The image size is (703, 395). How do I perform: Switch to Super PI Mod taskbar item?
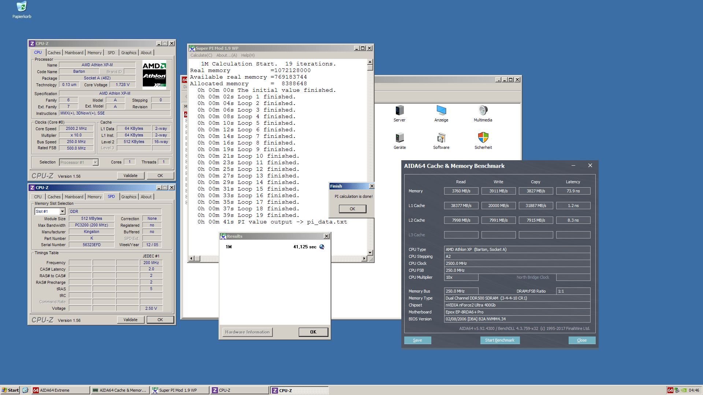click(x=180, y=390)
